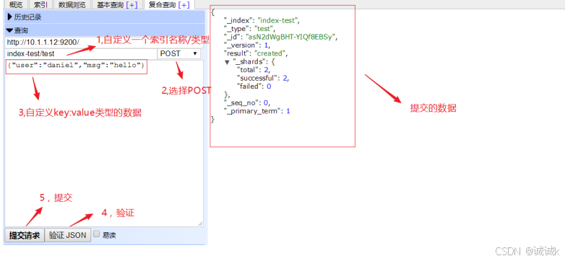565x261 pixels.
Task: Click the server URL field http://10.1.1.12:9200/
Action: click(104, 42)
